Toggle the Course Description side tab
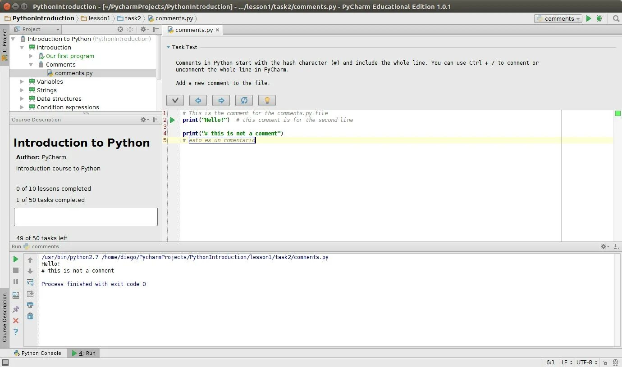 [5, 318]
